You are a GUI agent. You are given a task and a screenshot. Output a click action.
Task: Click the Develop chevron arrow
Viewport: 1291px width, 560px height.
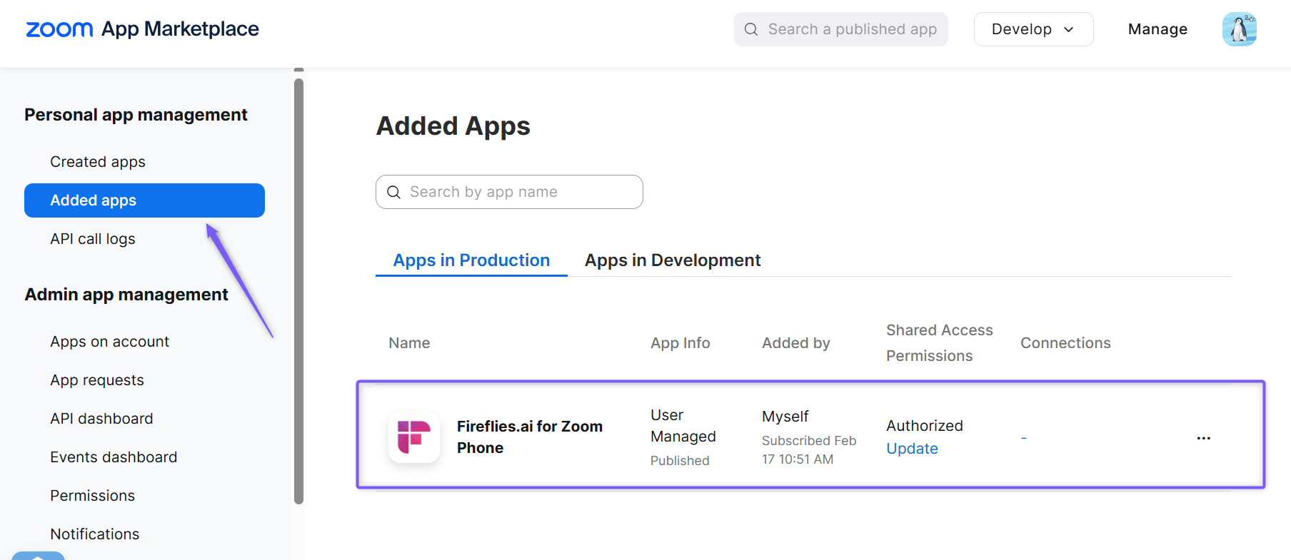(x=1069, y=29)
